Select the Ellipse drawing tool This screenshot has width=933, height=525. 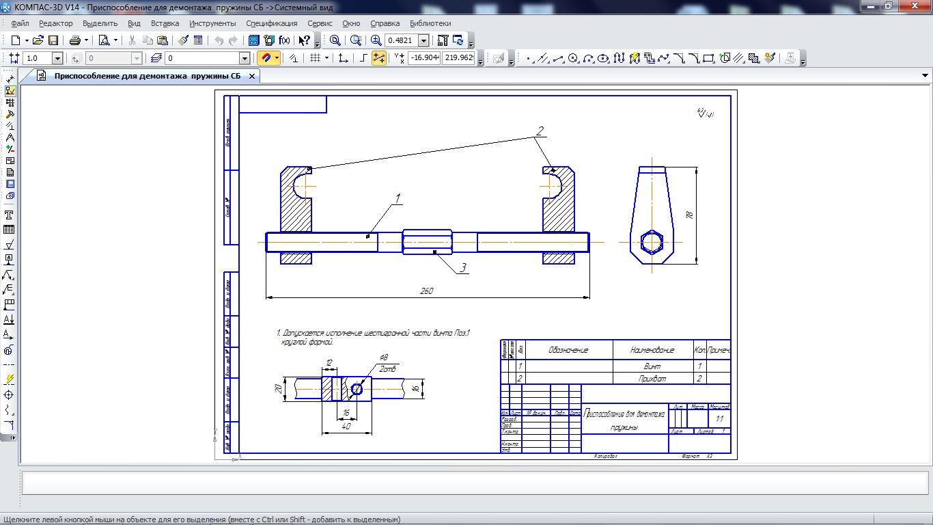click(x=602, y=59)
